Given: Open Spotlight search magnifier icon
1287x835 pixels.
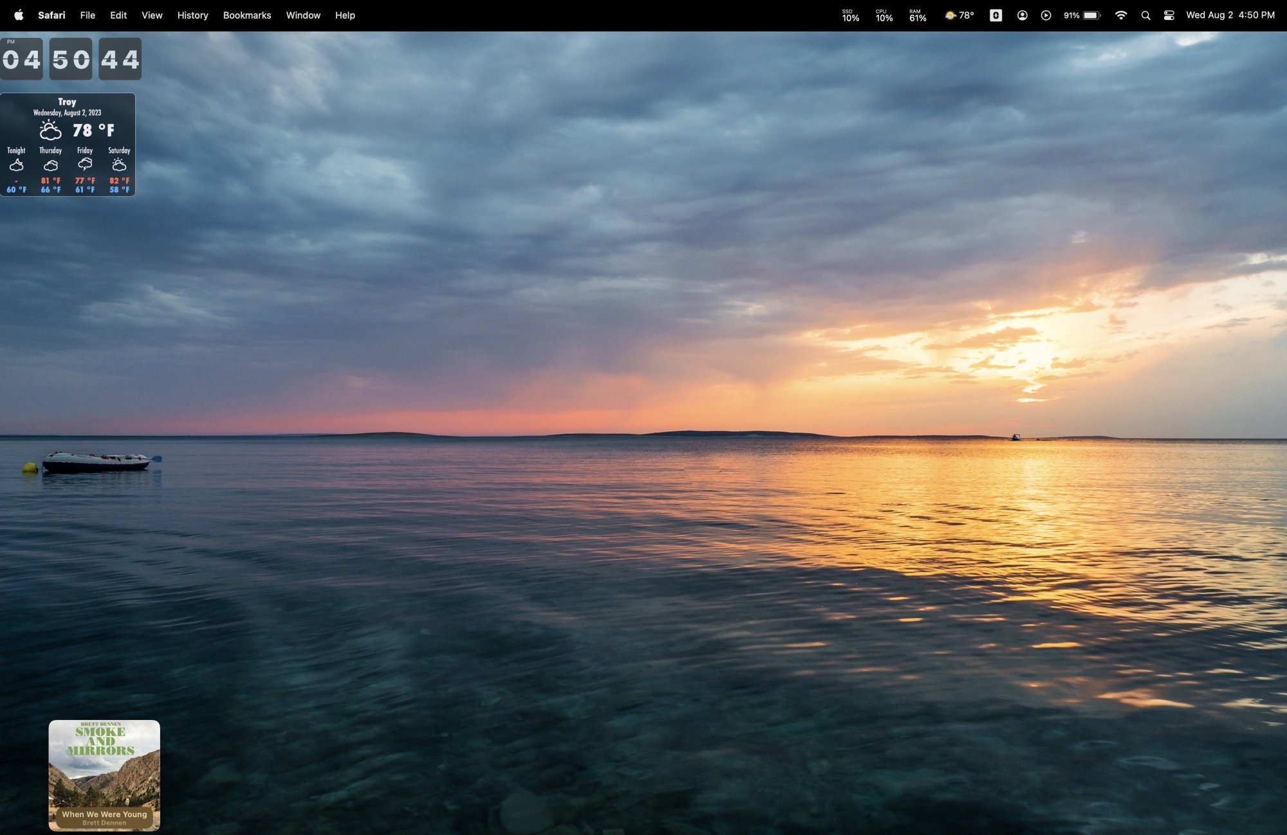Looking at the screenshot, I should click(x=1145, y=15).
